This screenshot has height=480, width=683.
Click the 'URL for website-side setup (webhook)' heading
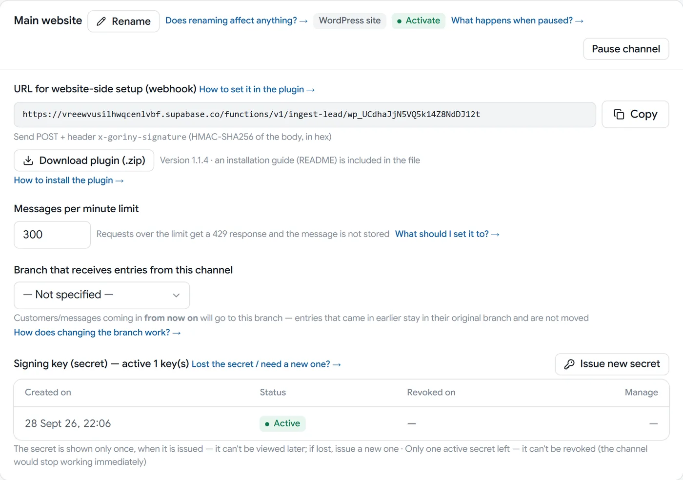coord(105,89)
